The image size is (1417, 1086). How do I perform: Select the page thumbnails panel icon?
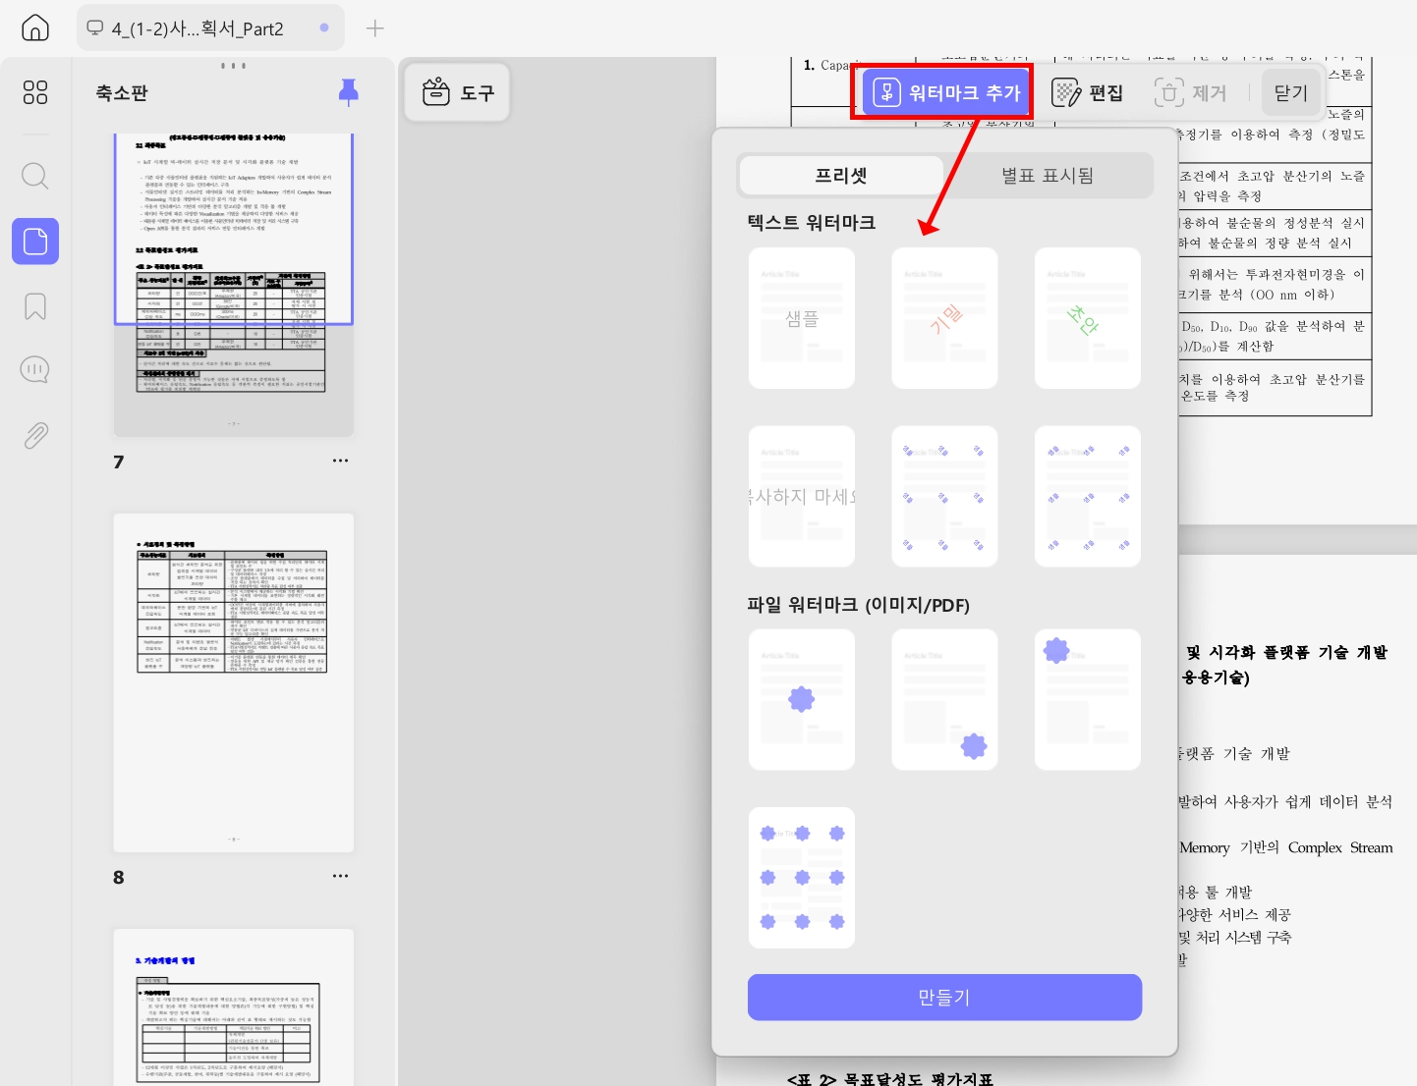(35, 242)
